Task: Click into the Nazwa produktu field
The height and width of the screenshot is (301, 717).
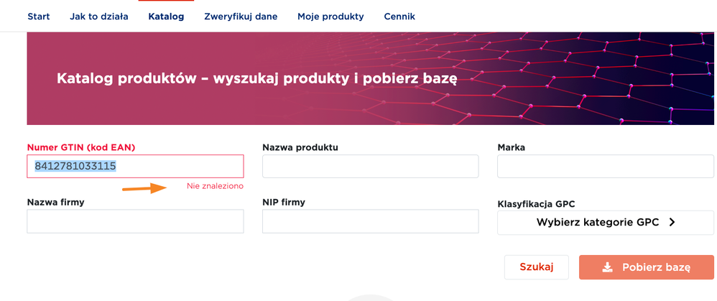Action: click(x=370, y=167)
